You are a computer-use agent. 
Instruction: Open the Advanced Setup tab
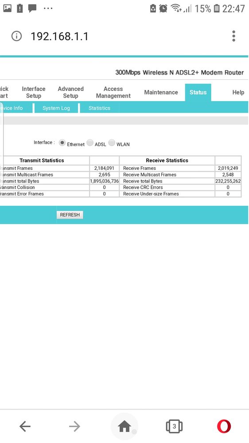point(70,92)
